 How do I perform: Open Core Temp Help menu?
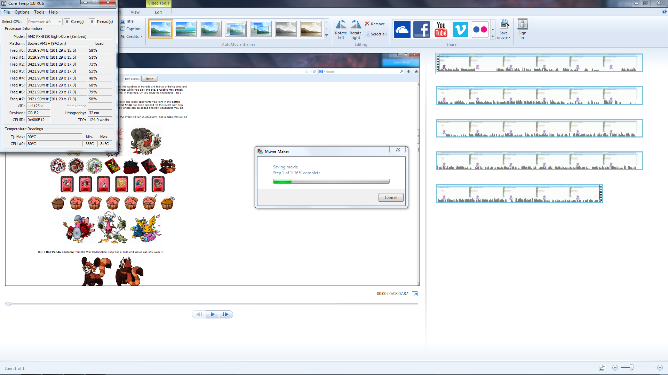53,12
